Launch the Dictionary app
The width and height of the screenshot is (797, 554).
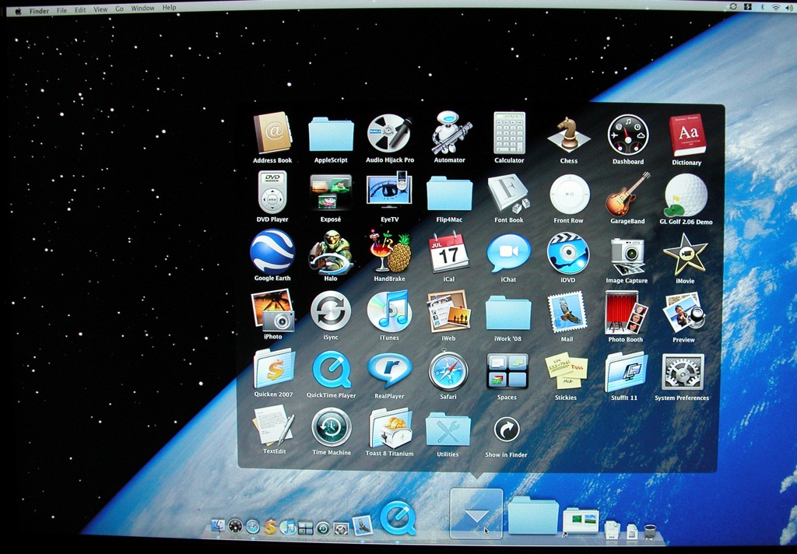tap(686, 135)
